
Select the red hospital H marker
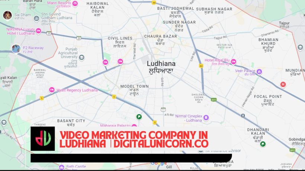283,84
